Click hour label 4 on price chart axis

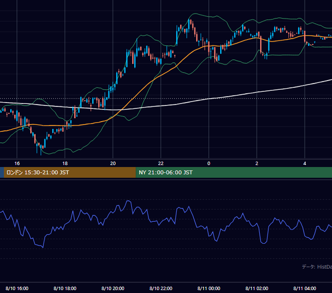click(305, 164)
